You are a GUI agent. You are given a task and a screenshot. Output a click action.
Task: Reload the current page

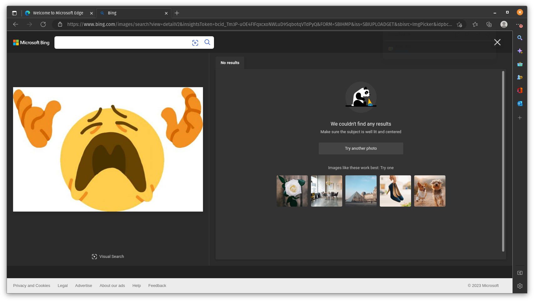pyautogui.click(x=43, y=24)
